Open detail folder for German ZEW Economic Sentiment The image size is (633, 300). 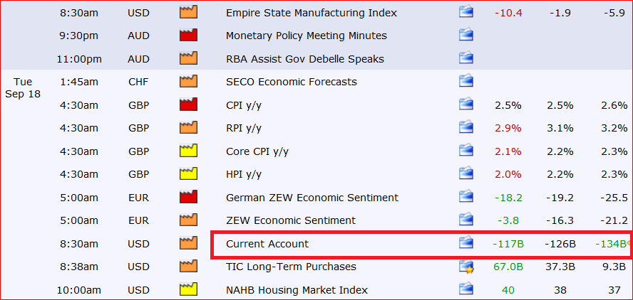click(x=466, y=198)
